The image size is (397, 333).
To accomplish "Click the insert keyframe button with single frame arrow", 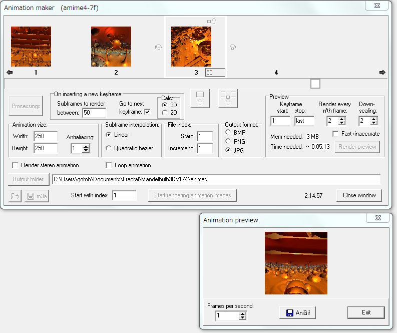I will coord(200,99).
